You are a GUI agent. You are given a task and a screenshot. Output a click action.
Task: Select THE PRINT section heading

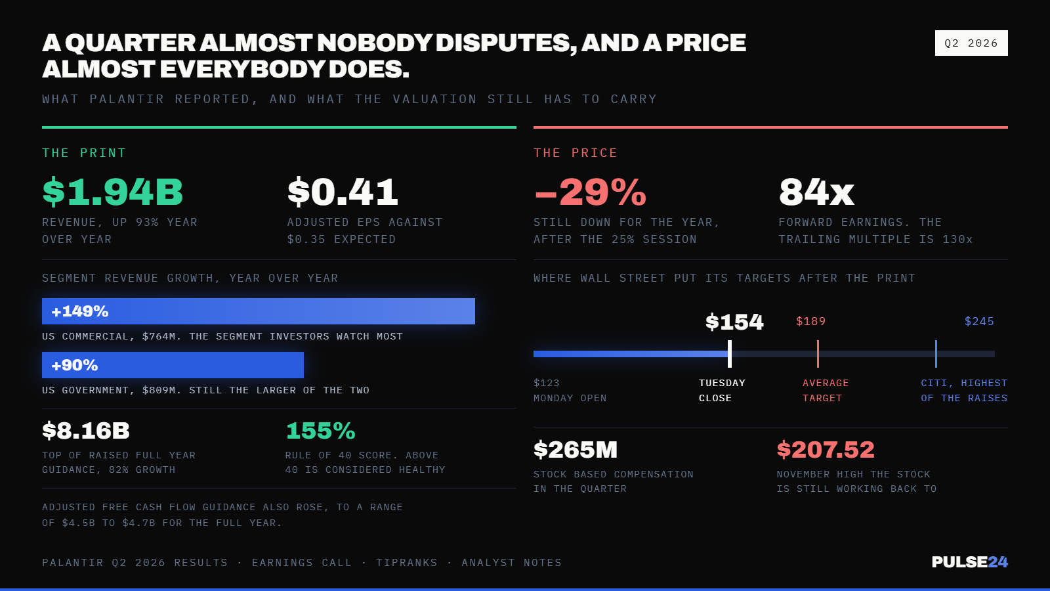pyautogui.click(x=84, y=153)
